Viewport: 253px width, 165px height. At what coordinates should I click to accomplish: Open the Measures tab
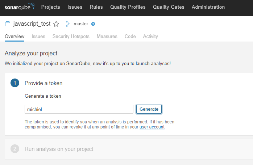(x=107, y=37)
